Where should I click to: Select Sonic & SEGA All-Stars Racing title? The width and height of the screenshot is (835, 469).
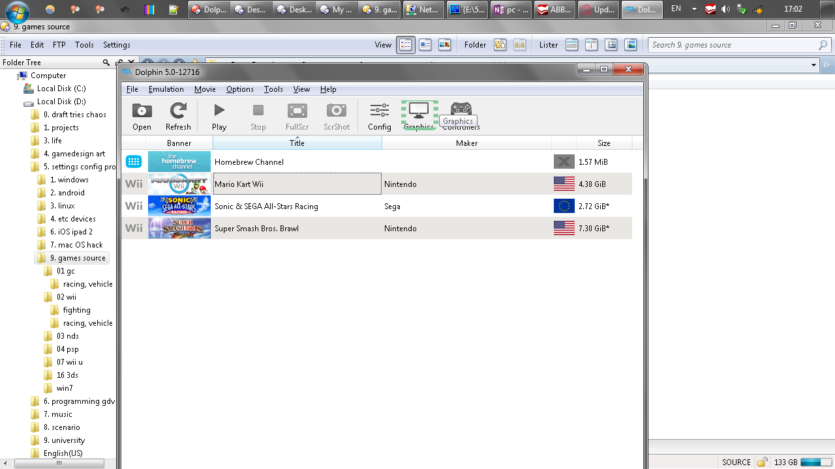coord(266,206)
